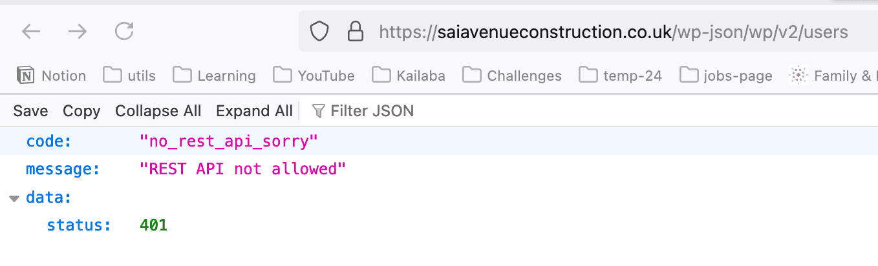Click Save in the JSON toolbar

pos(30,111)
